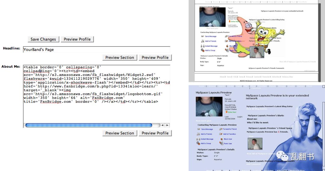The image size is (325, 171).
Task: Click Single status value in blue preview
Action: pos(217,153)
